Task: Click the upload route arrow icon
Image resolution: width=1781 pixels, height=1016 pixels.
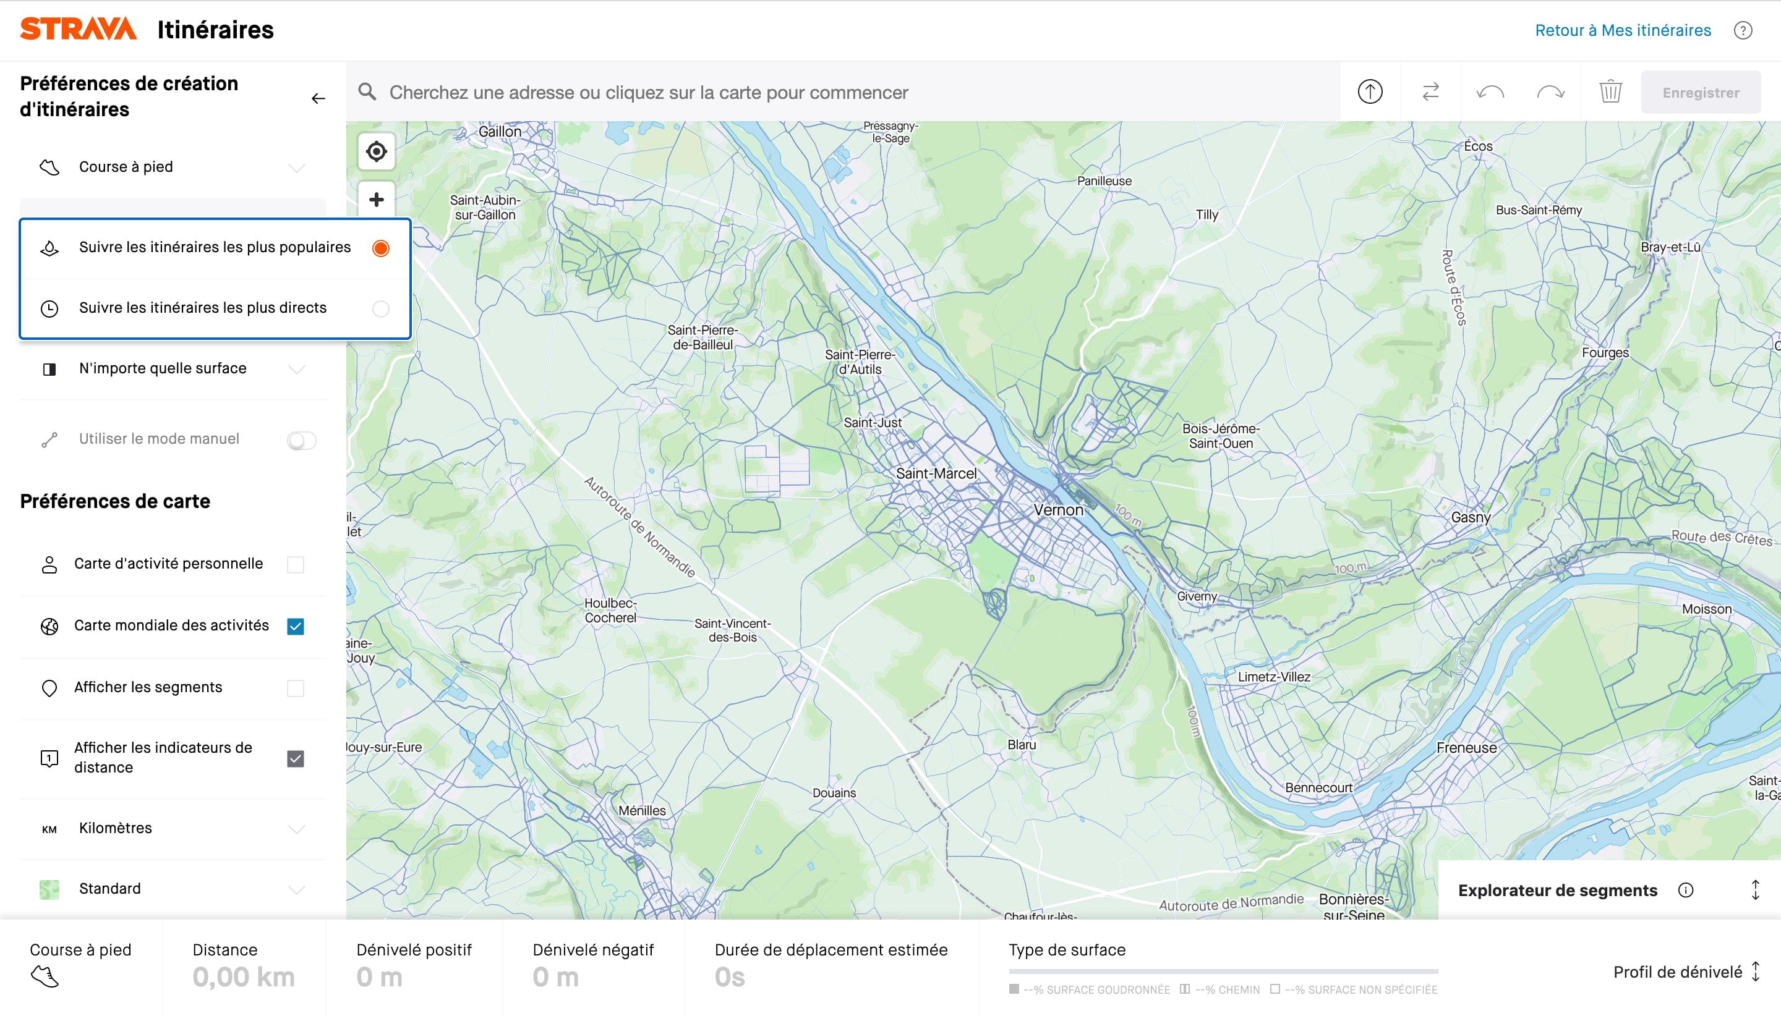Action: pos(1370,92)
